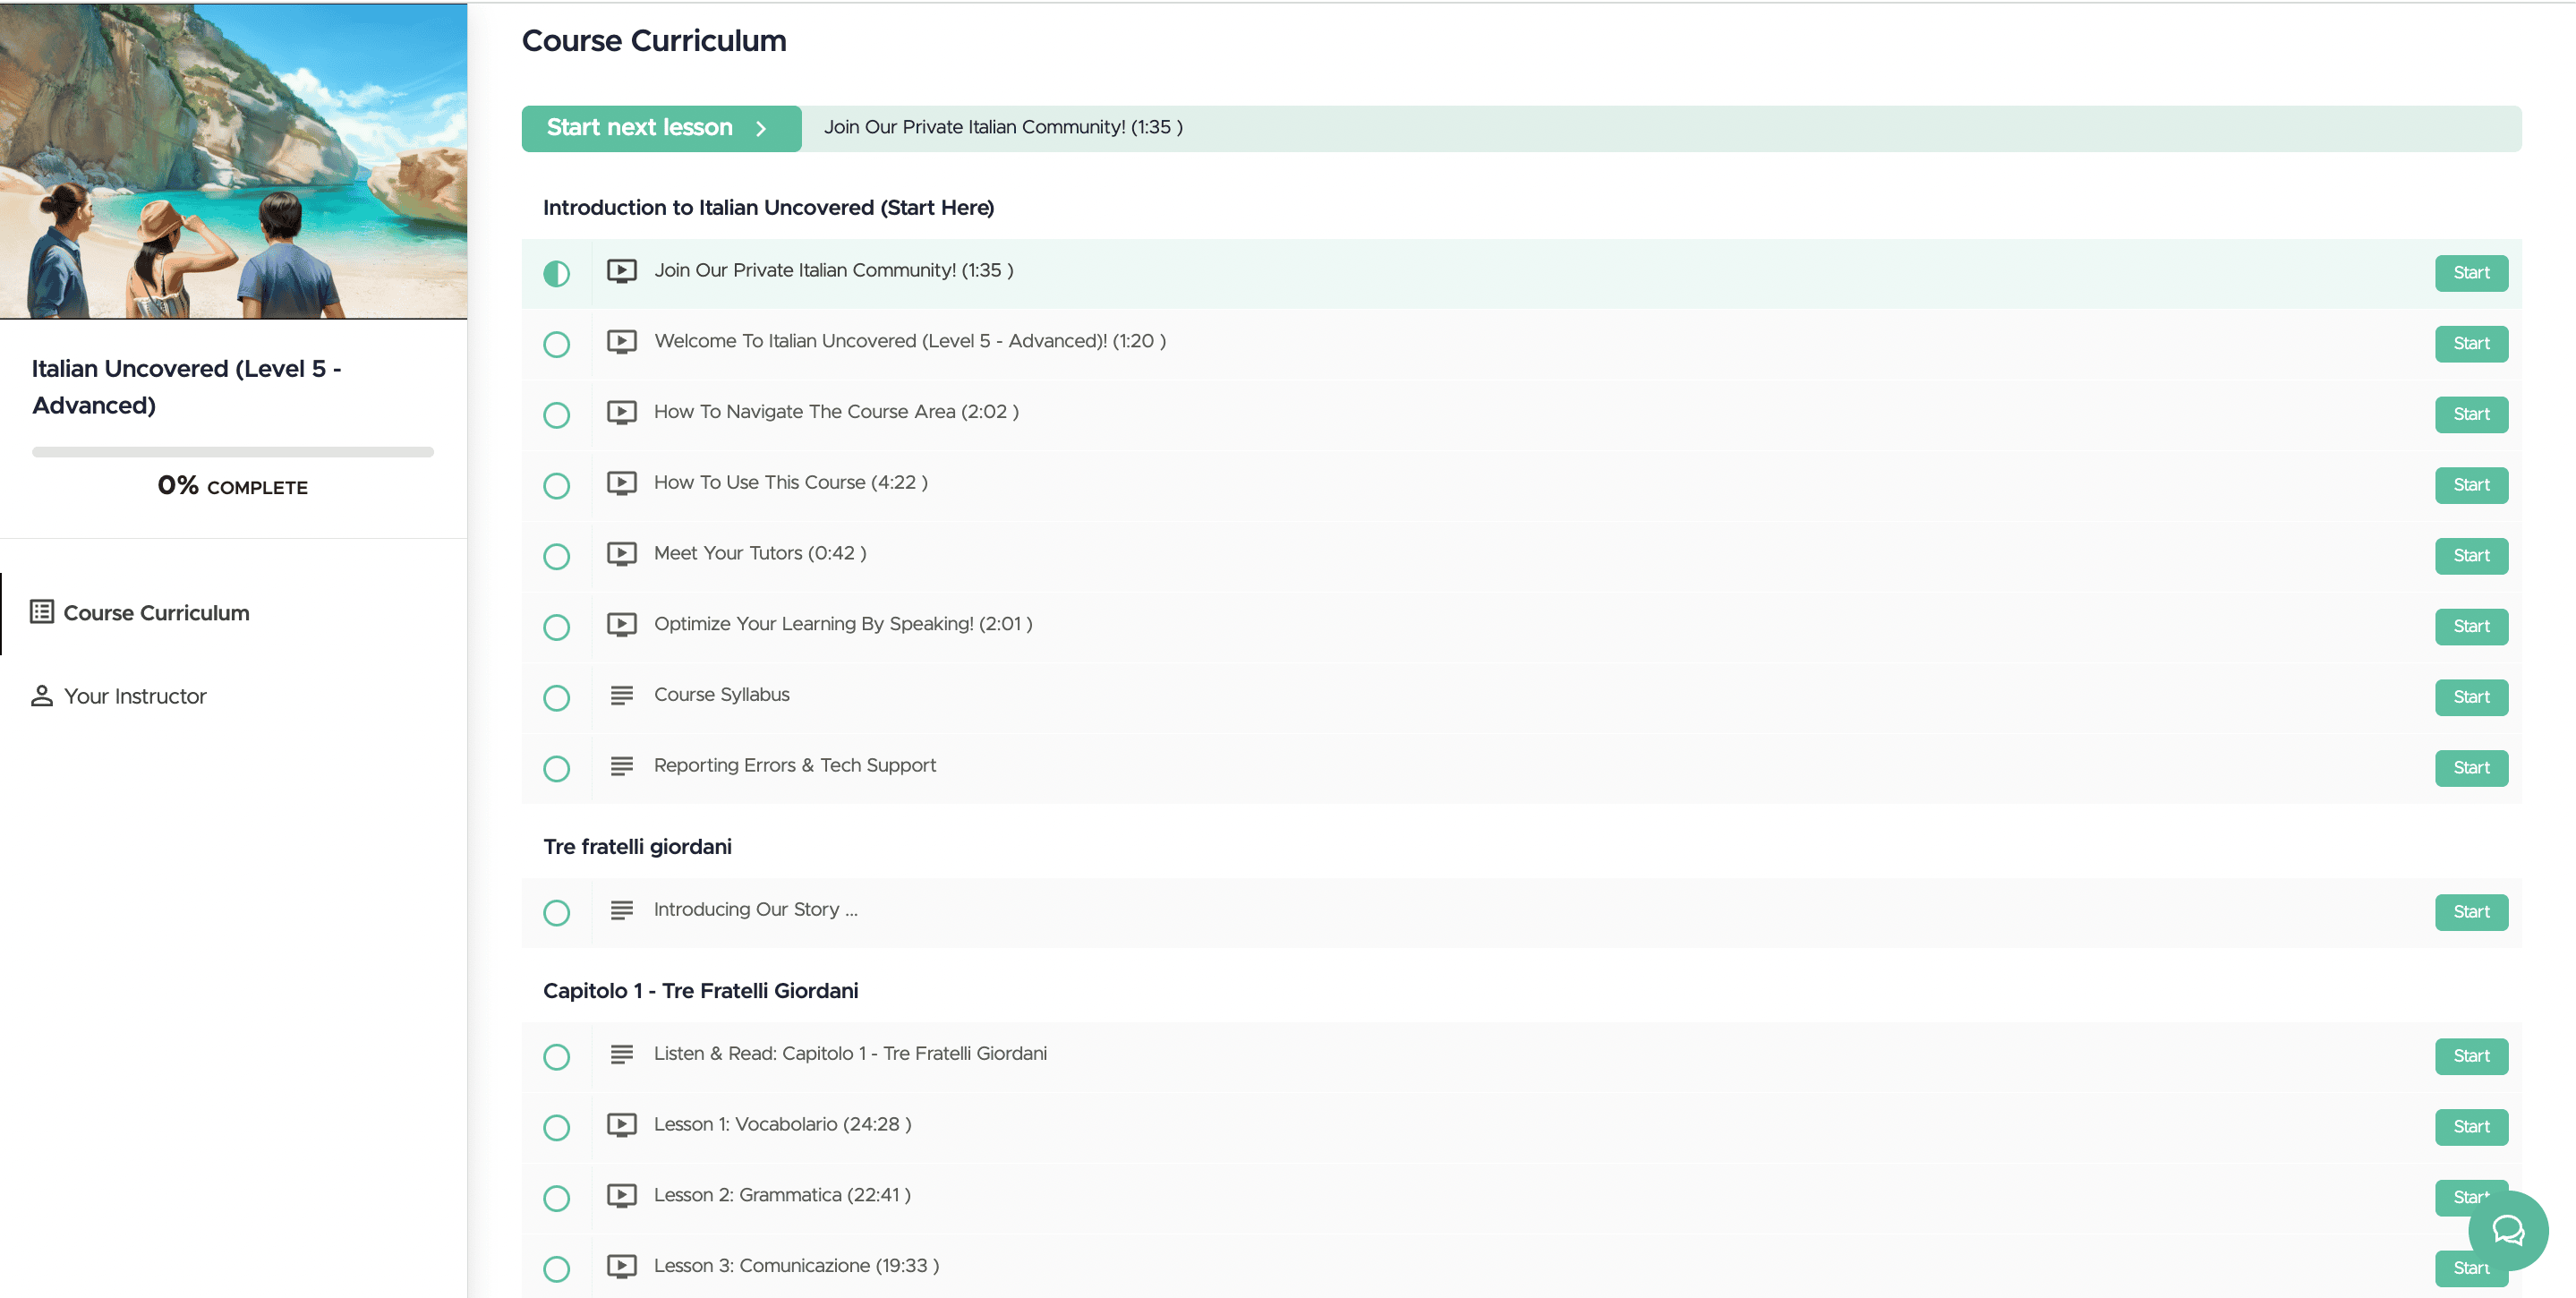Click the next lesson label Join Our Private Italian Community
This screenshot has width=2576, height=1298.
pos(1003,127)
